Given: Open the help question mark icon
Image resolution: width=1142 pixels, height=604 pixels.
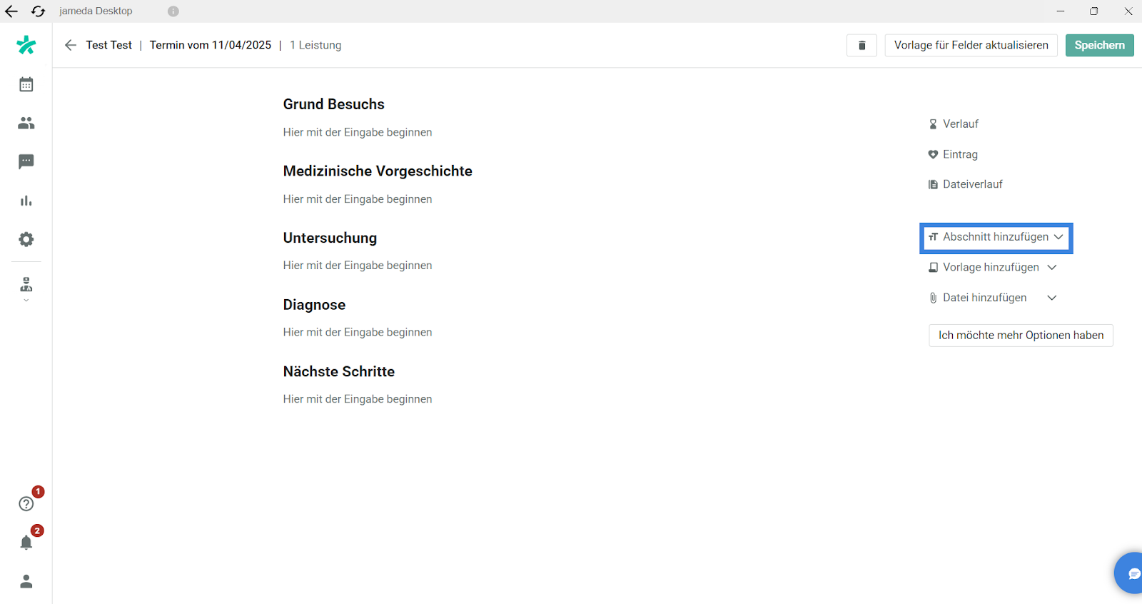Looking at the screenshot, I should click(26, 503).
